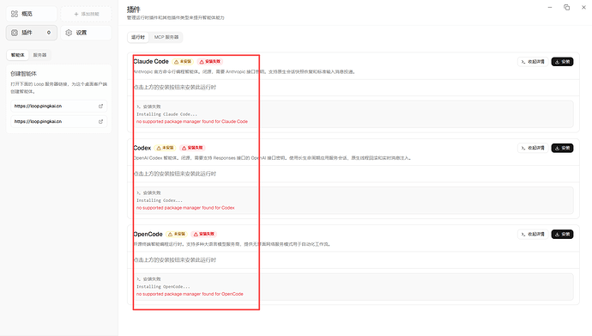Switch to the 服务器 servers tab in the sidebar
Screen dimensions: 592x336
[39, 55]
